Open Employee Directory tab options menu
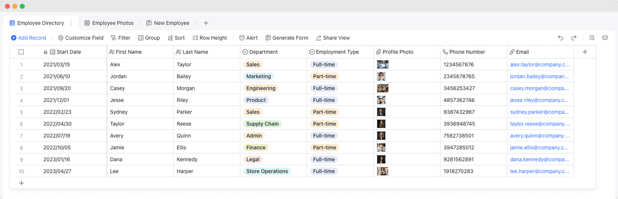This screenshot has height=199, width=618. (x=71, y=23)
